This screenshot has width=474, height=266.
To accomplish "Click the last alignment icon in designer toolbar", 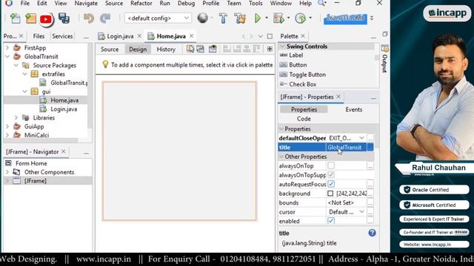I will point(257,49).
